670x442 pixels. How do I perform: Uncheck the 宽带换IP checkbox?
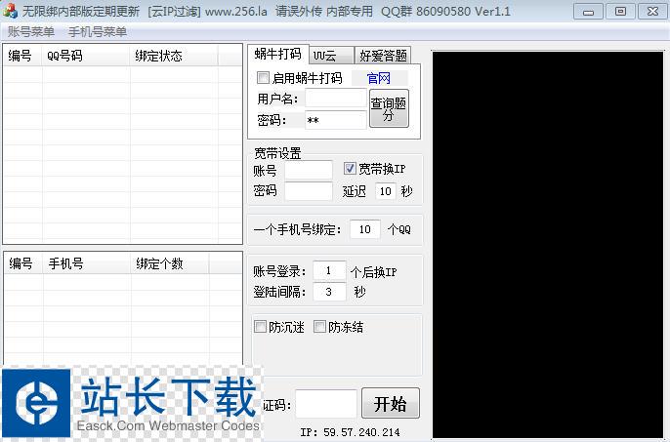(350, 168)
